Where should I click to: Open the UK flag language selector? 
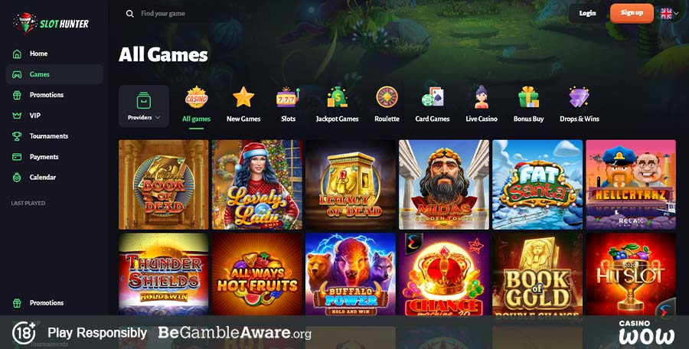click(671, 14)
